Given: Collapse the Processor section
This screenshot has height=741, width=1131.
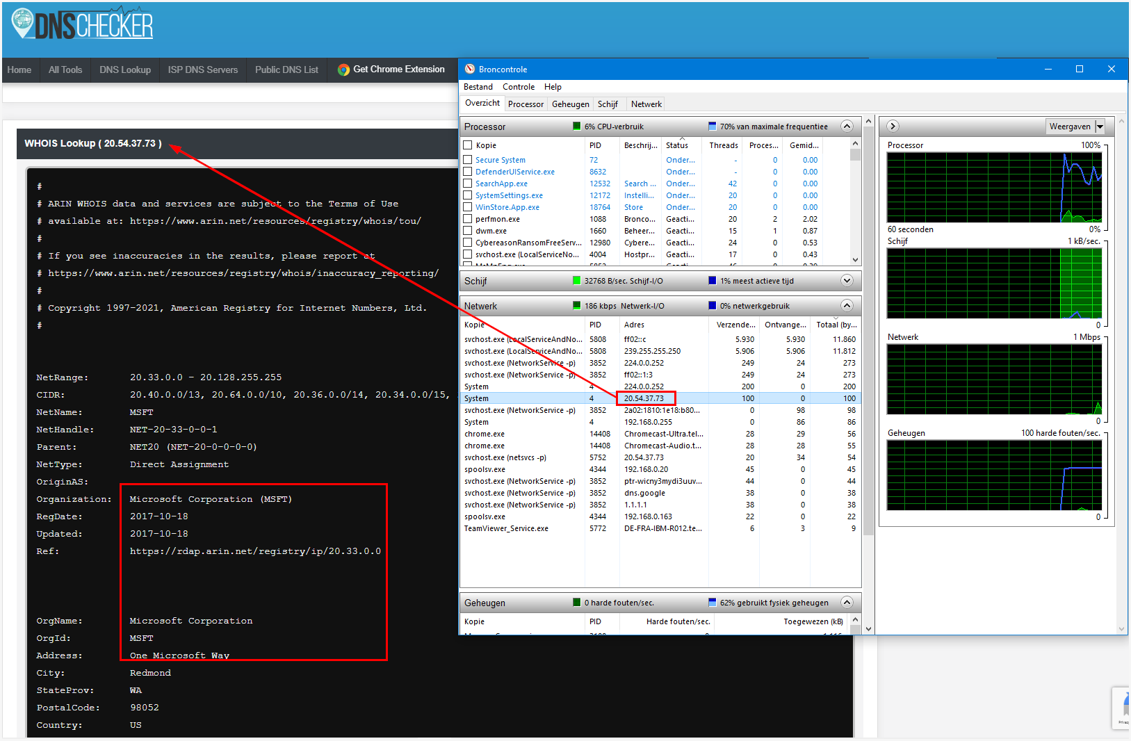Looking at the screenshot, I should [x=847, y=127].
